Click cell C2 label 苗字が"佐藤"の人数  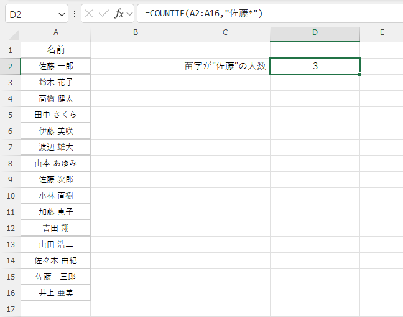tap(225, 66)
